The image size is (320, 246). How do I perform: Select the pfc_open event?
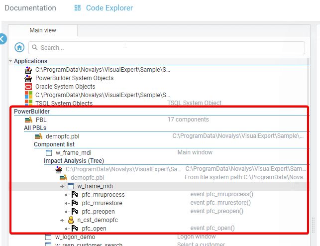click(94, 229)
